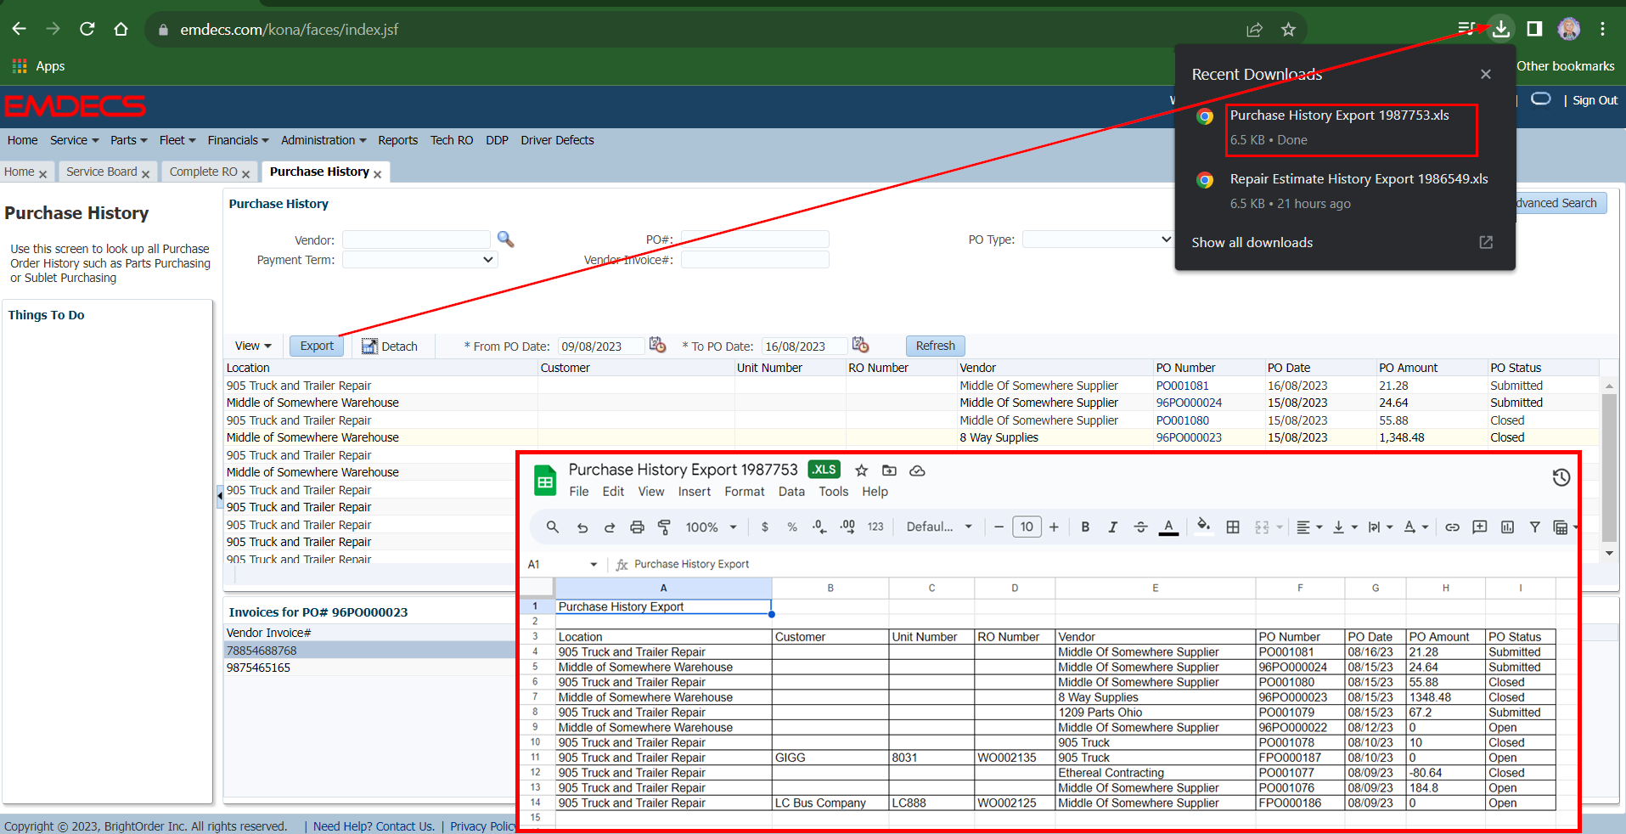Toggle bold formatting in Sheets
Screen dimensions: 1626x834
(x=1085, y=527)
